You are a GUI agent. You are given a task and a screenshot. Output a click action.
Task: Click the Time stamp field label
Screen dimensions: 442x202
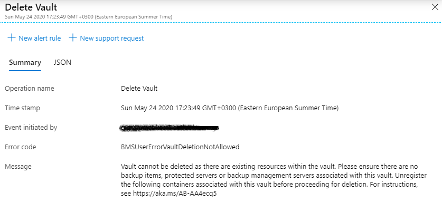point(22,108)
